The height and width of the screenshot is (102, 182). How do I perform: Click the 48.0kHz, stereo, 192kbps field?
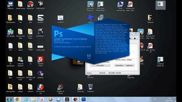click(125, 60)
